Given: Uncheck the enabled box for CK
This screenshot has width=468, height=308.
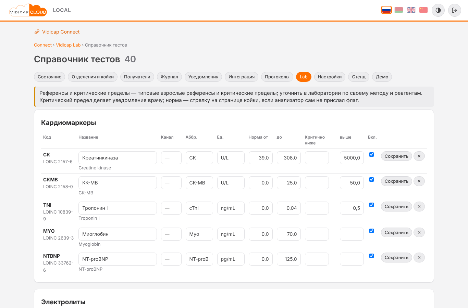Looking at the screenshot, I should (371, 155).
